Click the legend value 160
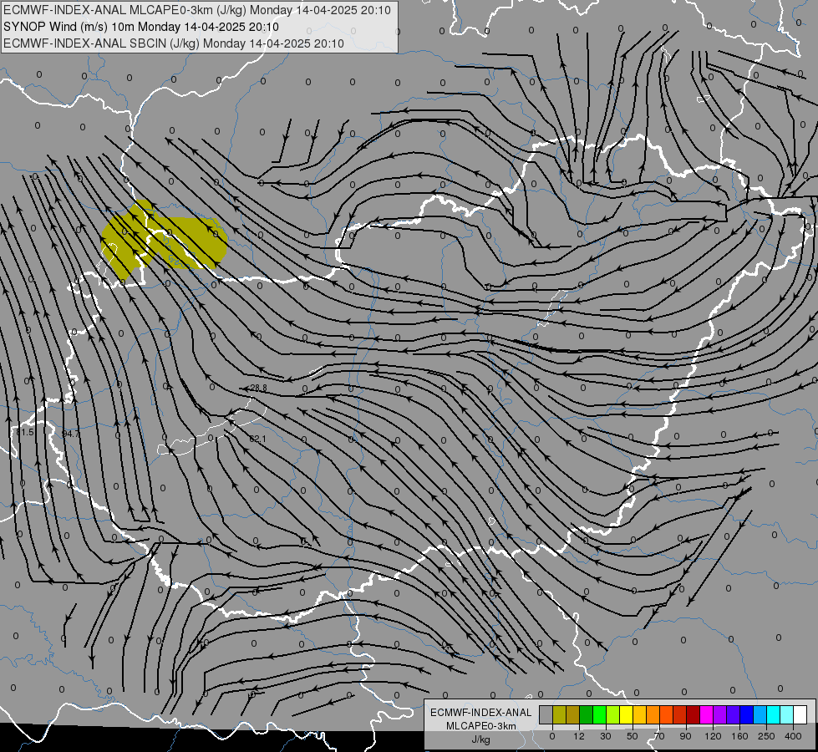 coord(739,736)
